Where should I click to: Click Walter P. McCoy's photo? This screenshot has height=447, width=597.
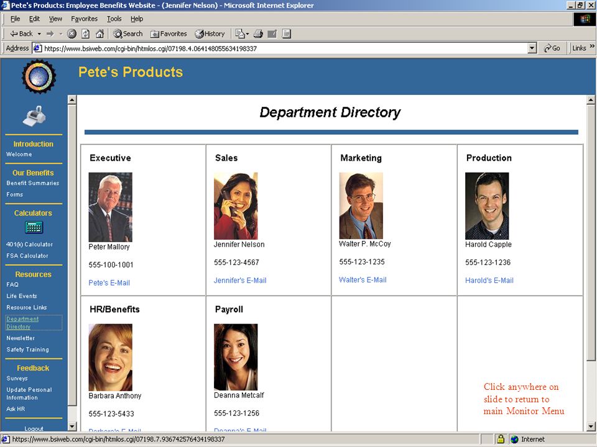[x=361, y=205]
